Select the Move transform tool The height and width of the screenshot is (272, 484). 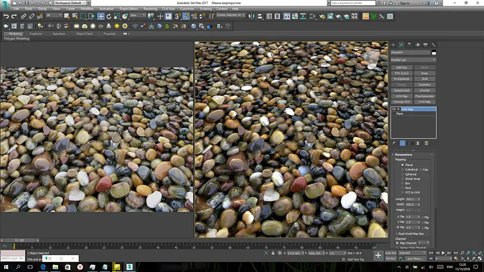click(x=100, y=16)
